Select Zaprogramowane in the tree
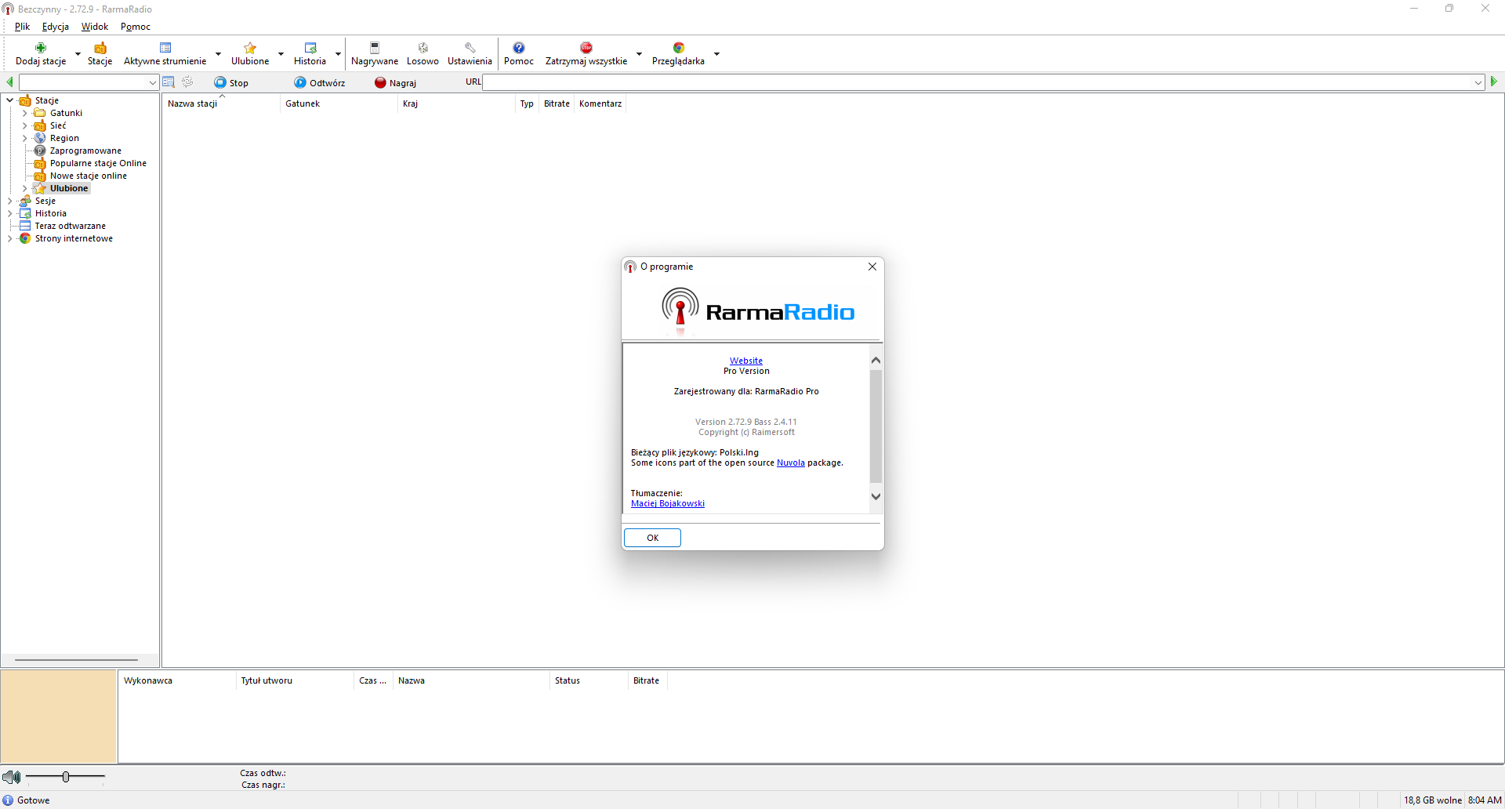This screenshot has width=1505, height=809. click(x=85, y=151)
